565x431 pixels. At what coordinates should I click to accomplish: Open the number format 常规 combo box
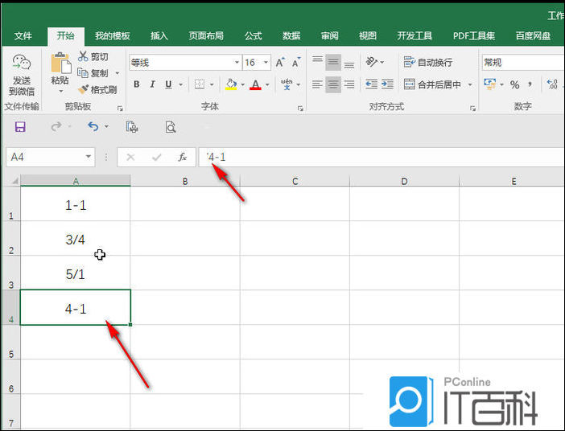click(523, 63)
